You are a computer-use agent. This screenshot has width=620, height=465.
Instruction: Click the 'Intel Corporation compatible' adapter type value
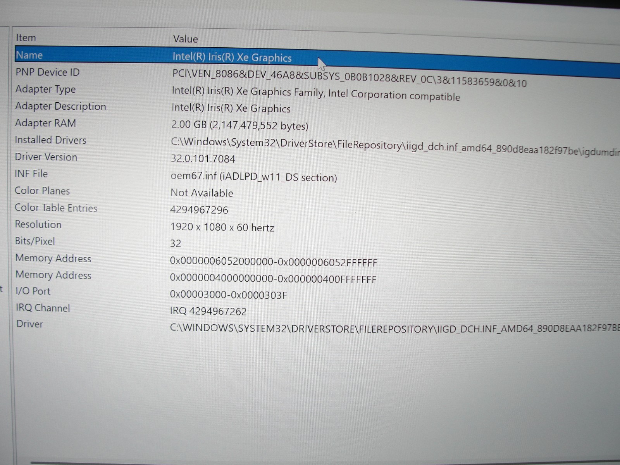pyautogui.click(x=316, y=93)
